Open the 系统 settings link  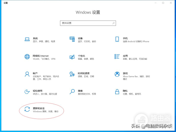(x=35, y=38)
